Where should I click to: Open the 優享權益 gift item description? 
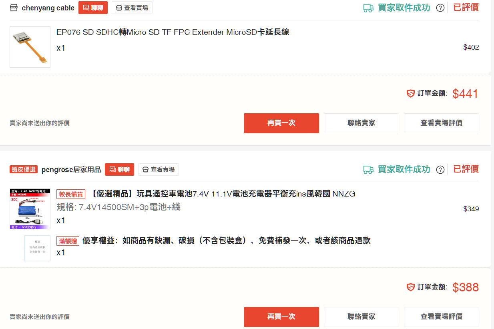227,241
